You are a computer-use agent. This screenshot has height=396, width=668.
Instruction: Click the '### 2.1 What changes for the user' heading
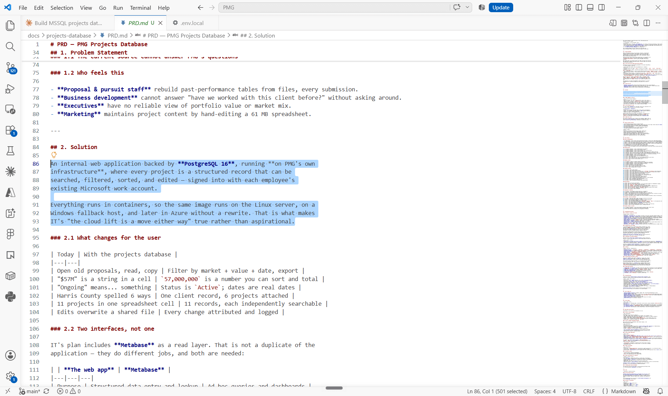tap(105, 238)
